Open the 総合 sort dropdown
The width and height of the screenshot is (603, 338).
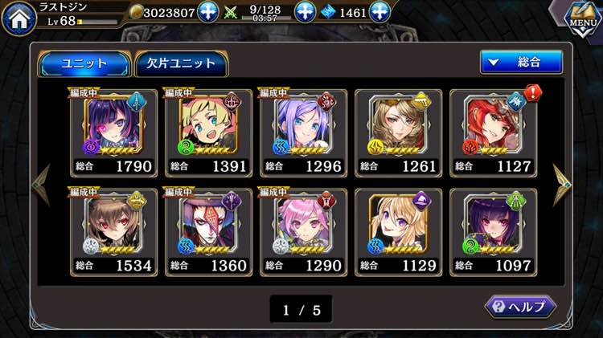521,62
